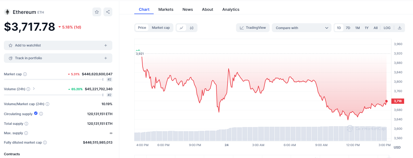Expand Volume (24h) chevron
The image size is (413, 158).
pyautogui.click(x=34, y=89)
